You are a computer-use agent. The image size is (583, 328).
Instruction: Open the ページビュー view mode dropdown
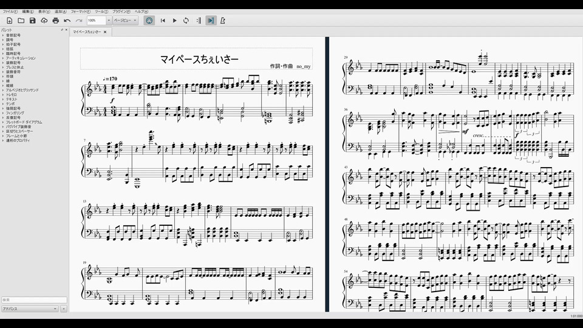(125, 21)
